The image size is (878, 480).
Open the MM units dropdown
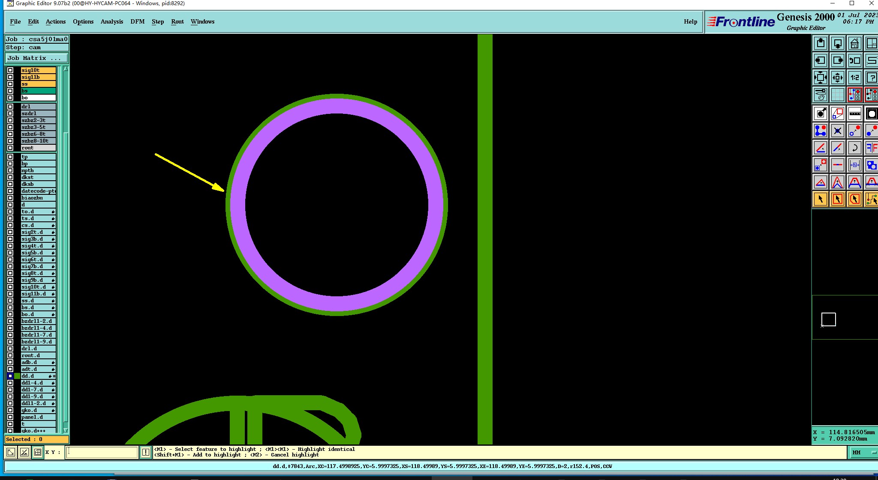pyautogui.click(x=862, y=452)
